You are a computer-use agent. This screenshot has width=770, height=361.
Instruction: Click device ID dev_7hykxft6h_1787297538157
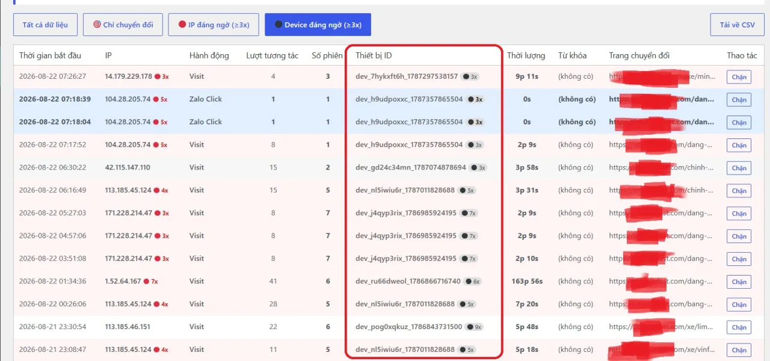(407, 76)
